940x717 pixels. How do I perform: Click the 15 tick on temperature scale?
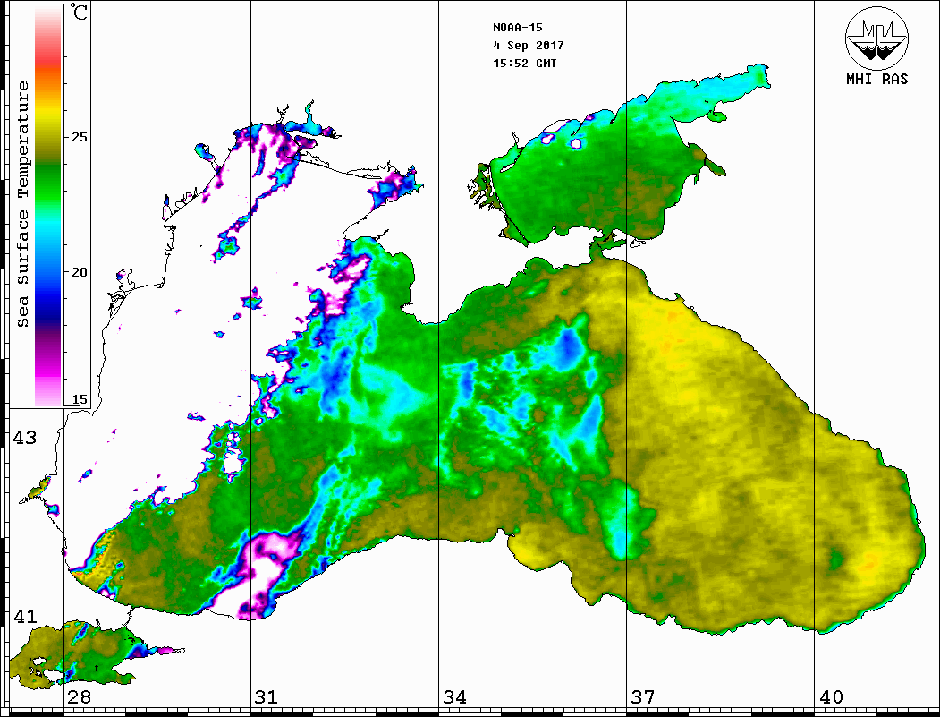point(79,399)
